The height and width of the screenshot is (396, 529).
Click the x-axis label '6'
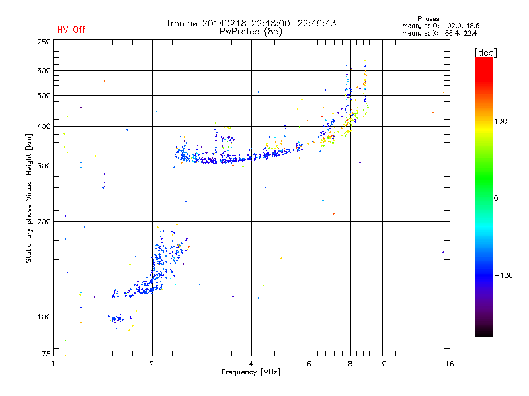pos(309,364)
